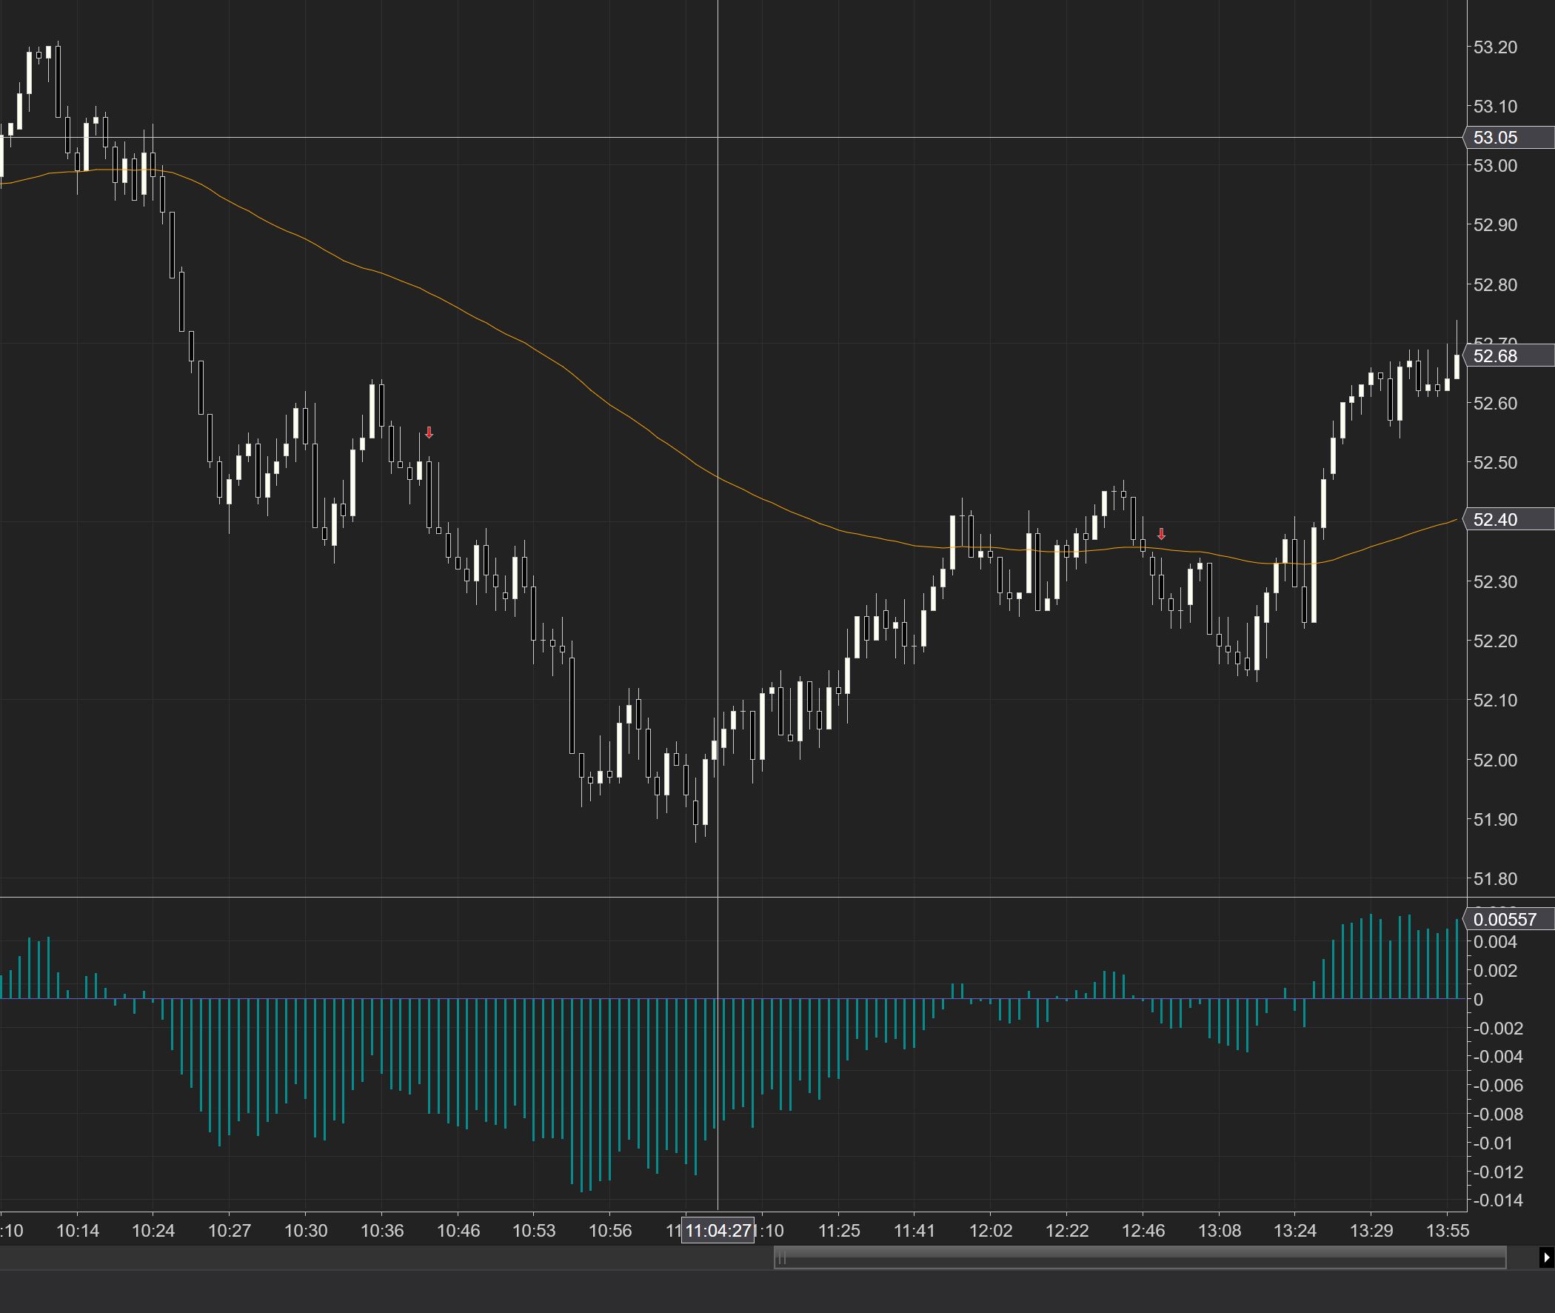The image size is (1555, 1313).
Task: Click the 53.20 price axis label
Action: coord(1495,47)
